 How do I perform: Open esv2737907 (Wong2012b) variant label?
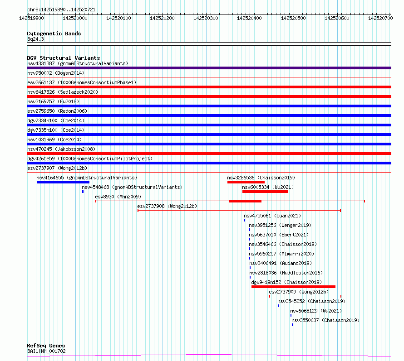57,168
